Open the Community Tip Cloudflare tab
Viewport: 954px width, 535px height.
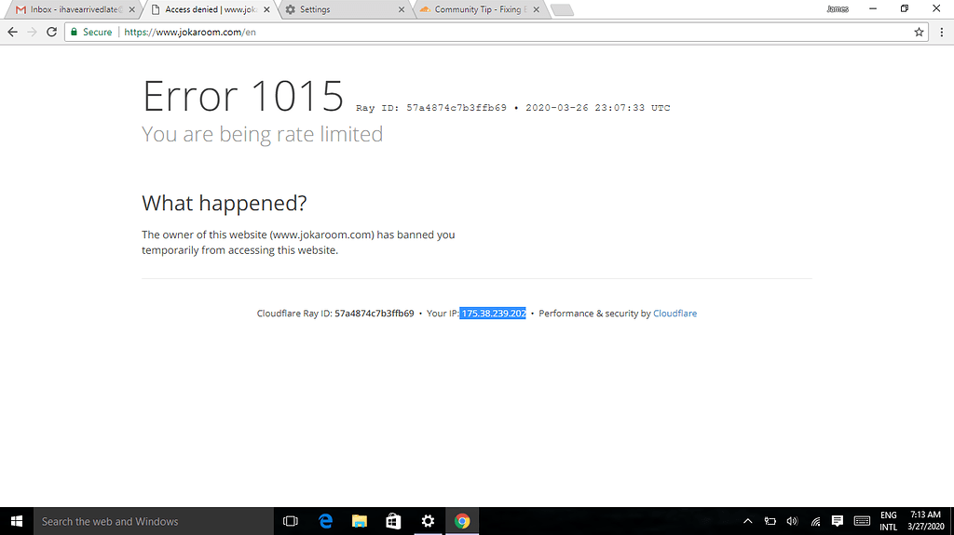[x=480, y=9]
